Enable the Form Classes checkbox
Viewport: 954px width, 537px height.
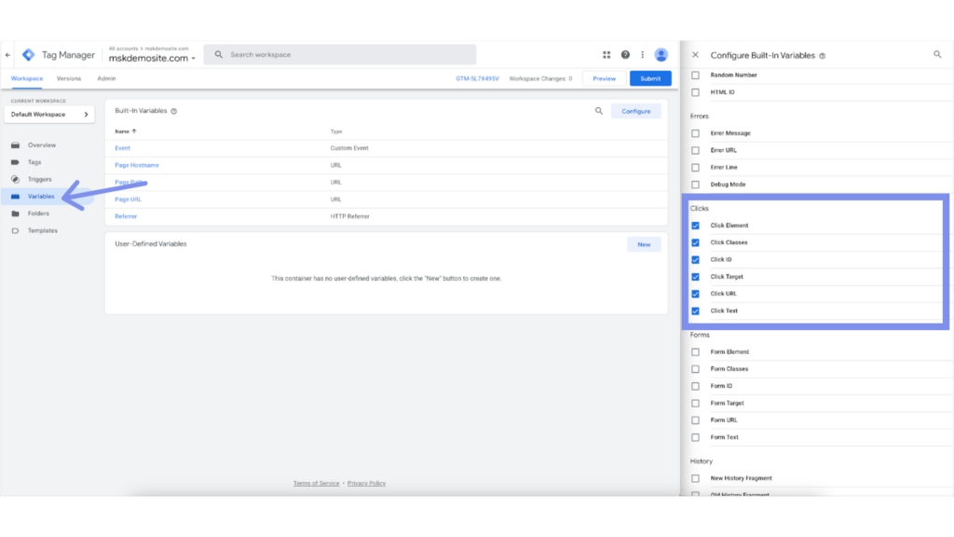point(695,369)
